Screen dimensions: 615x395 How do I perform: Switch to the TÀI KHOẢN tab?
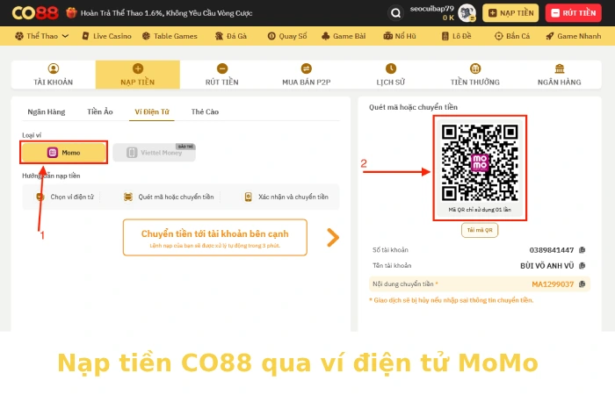point(54,75)
